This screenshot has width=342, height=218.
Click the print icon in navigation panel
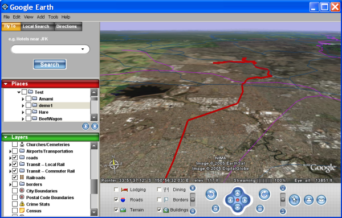pyautogui.click(x=308, y=200)
